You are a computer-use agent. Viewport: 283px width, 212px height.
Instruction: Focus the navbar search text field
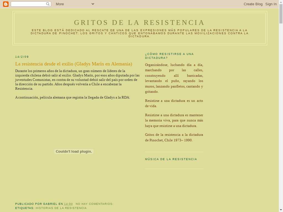(x=28, y=4)
